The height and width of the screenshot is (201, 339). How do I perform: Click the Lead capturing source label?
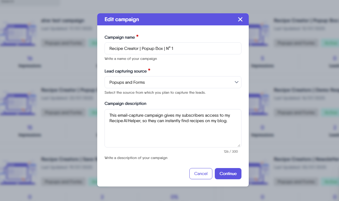point(125,71)
